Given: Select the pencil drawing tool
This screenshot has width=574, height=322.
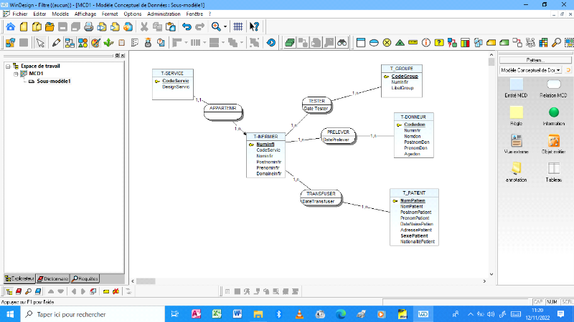Looking at the screenshot, I should point(56,42).
